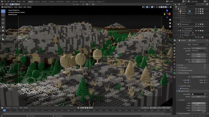Viewport: 209px width, 117px height.
Task: Open the viewport Select menu
Action: 20,7
